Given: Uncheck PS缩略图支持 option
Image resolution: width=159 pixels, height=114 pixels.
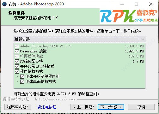Looking at the screenshot, I should [x=17, y=61].
